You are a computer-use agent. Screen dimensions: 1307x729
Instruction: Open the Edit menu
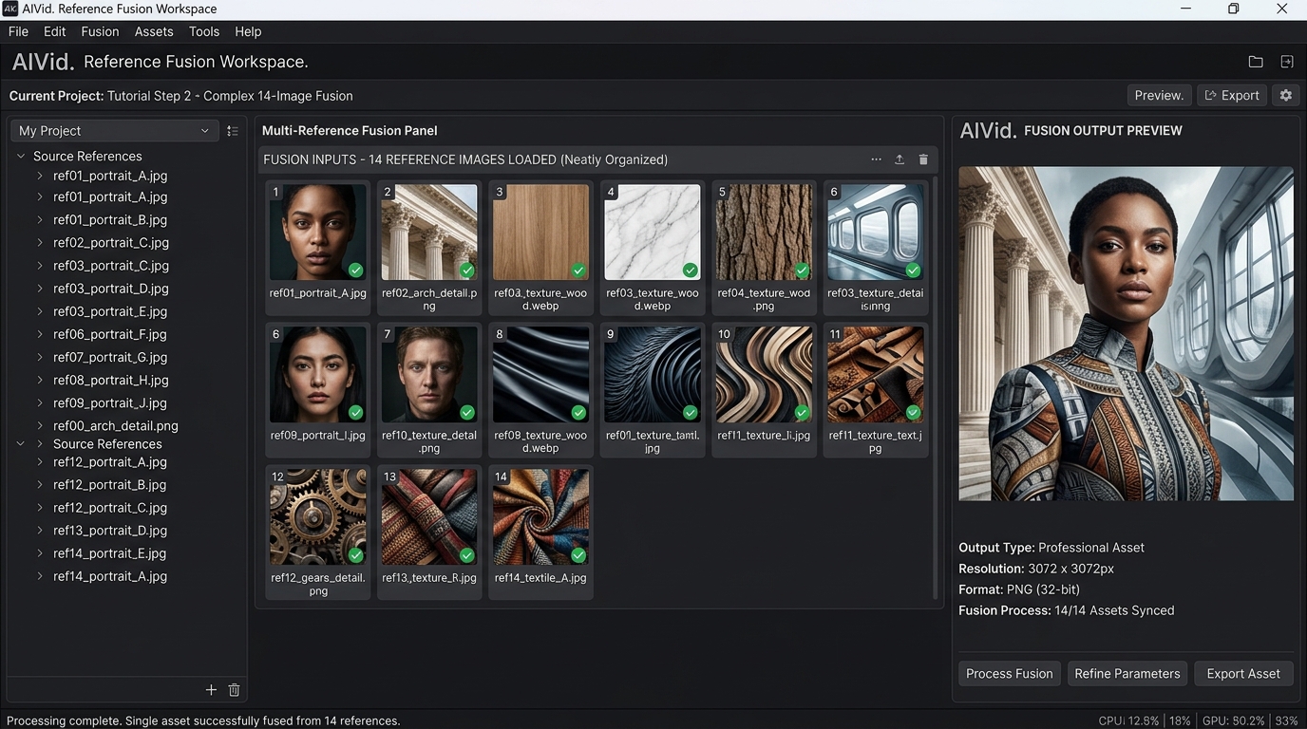tap(54, 31)
